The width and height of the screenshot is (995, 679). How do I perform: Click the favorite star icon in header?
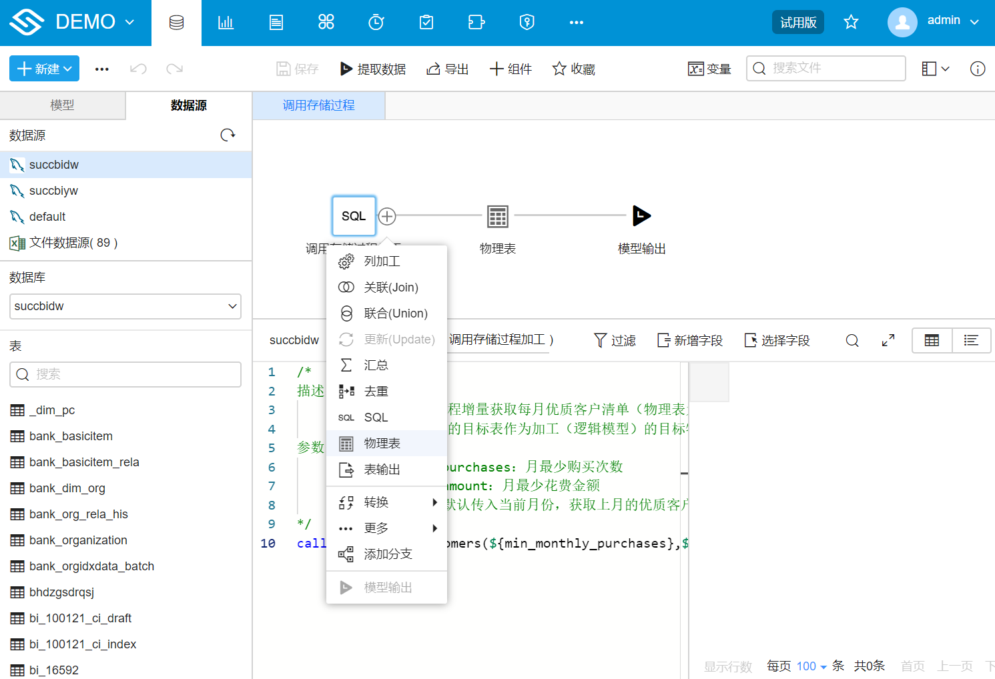(x=851, y=22)
